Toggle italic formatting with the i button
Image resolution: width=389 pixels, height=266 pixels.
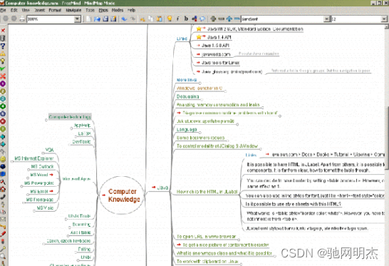[177, 19]
